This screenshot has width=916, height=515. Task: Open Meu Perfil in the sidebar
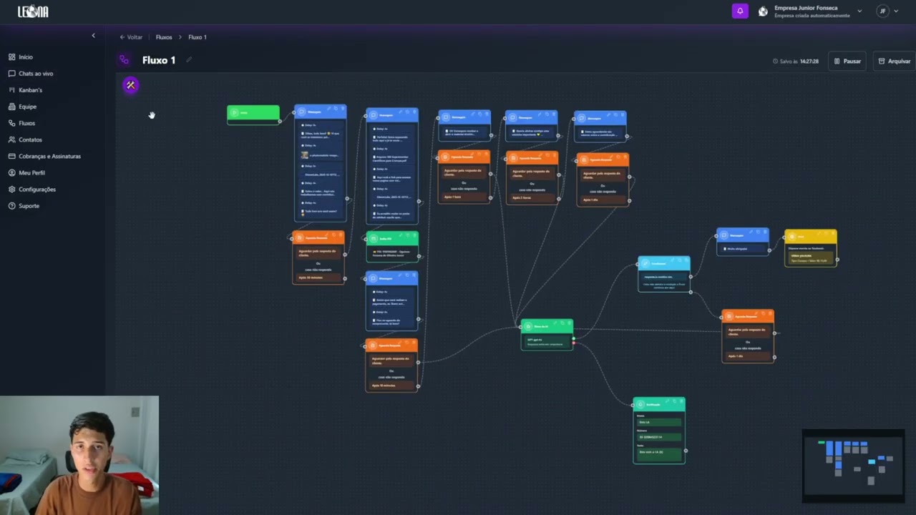pos(26,172)
